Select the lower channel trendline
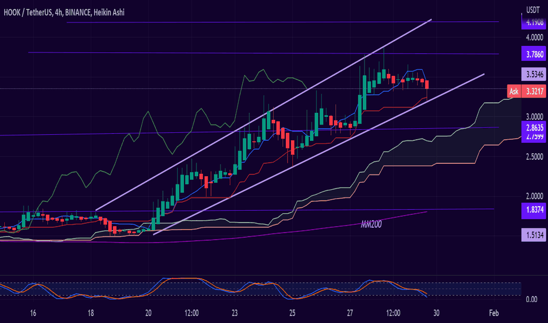 [319, 154]
